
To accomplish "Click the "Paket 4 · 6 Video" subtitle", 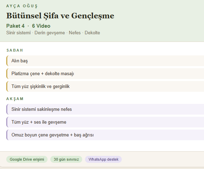I will 28,26.
